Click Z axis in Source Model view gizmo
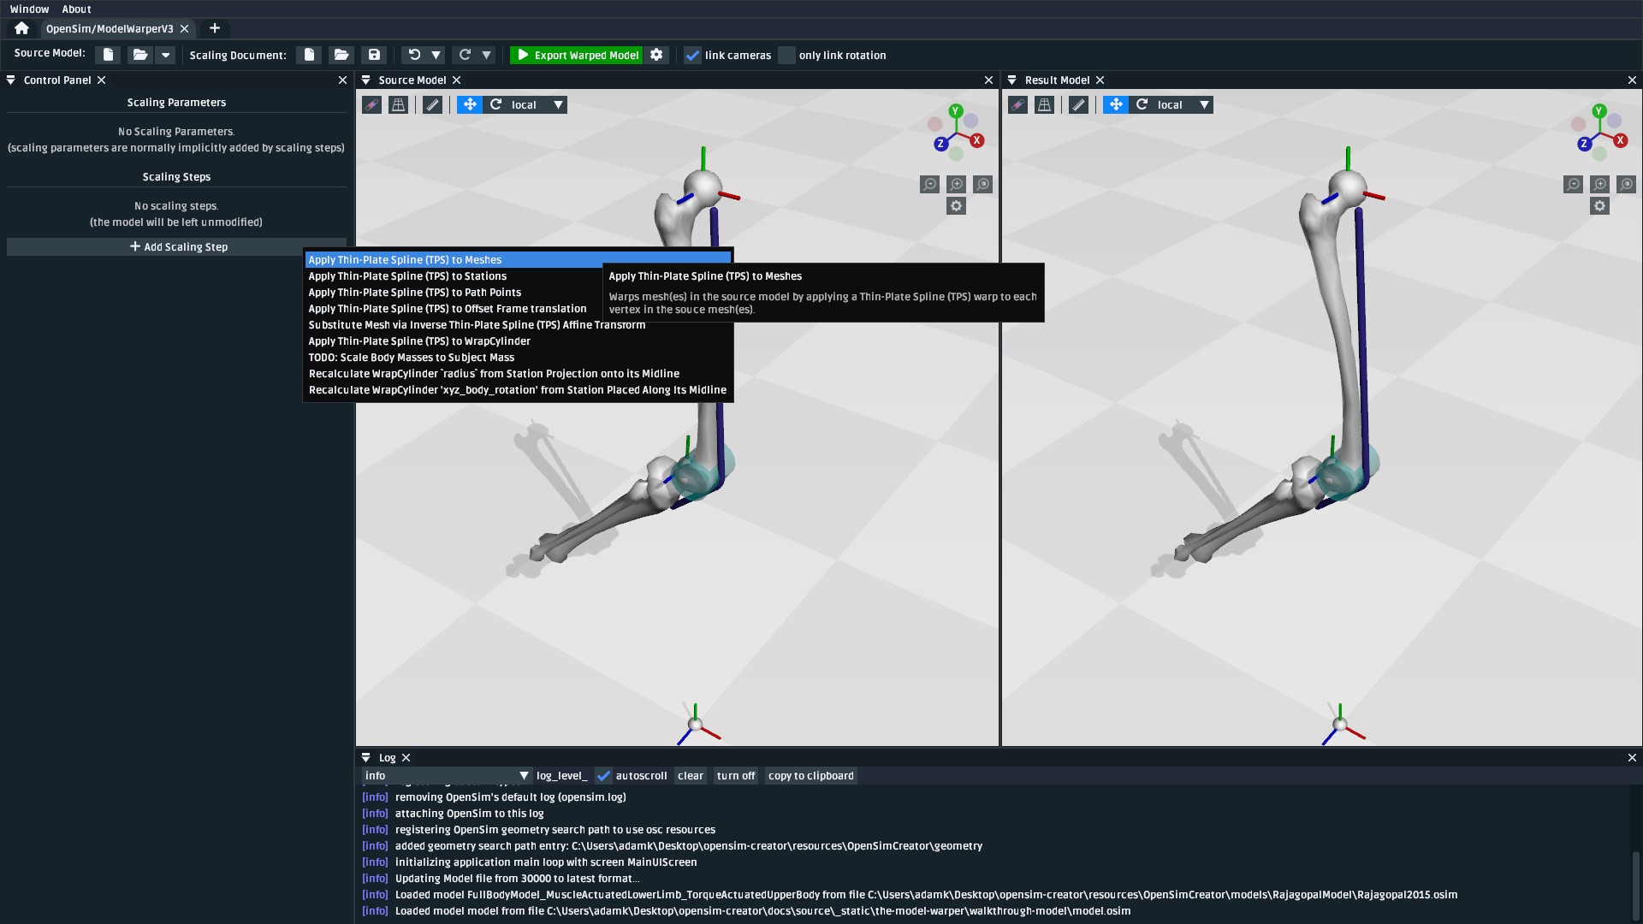The image size is (1643, 924). (941, 144)
